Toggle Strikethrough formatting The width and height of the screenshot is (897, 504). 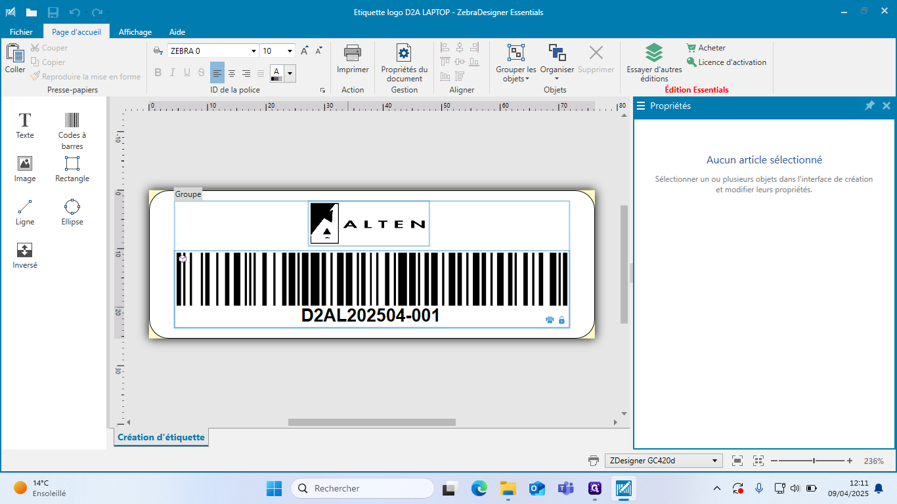coord(202,73)
